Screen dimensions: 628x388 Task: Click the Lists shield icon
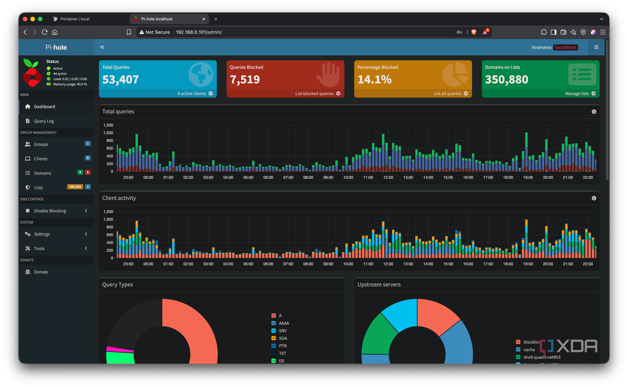click(27, 188)
